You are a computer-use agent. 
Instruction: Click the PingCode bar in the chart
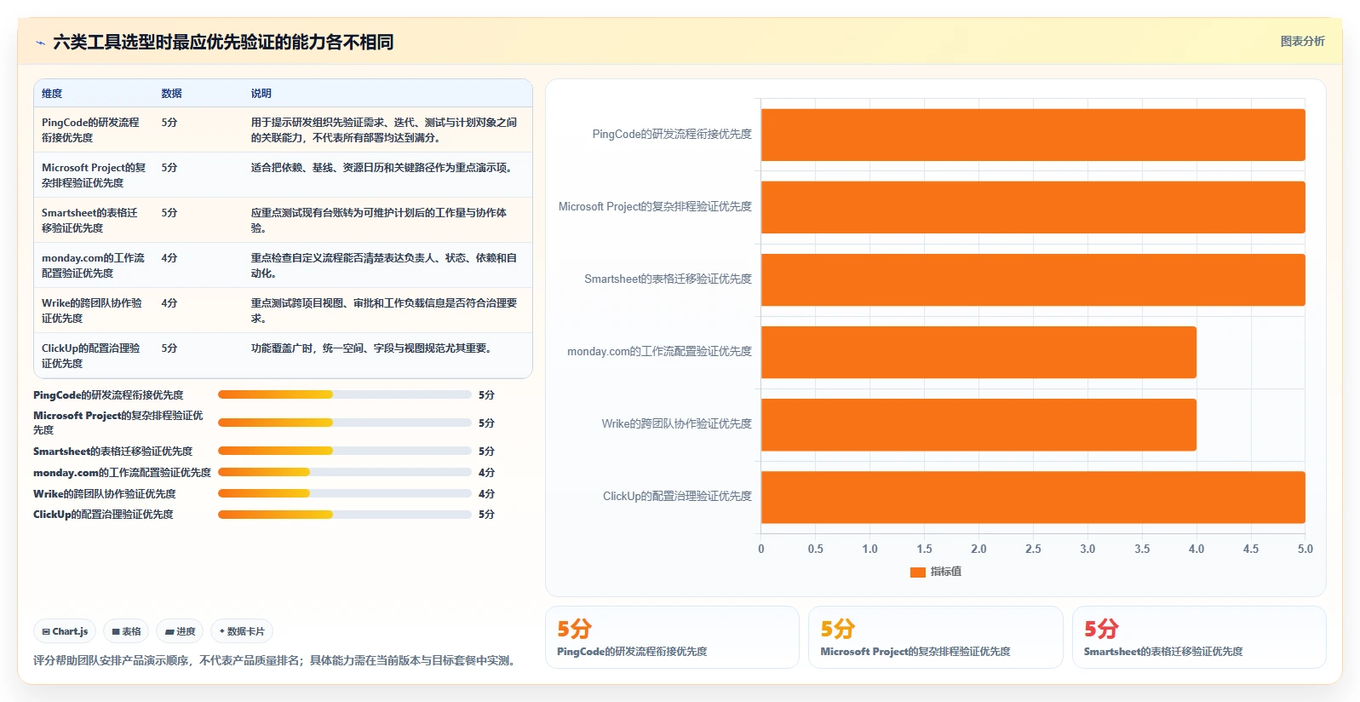pos(1033,135)
